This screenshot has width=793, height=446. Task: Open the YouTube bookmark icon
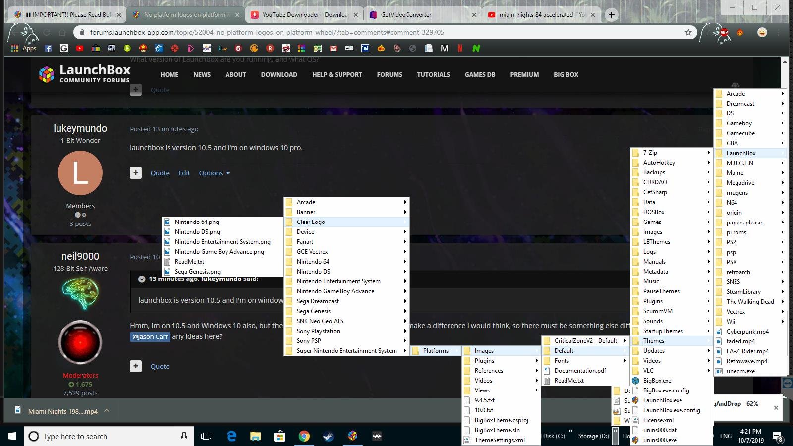[x=80, y=48]
